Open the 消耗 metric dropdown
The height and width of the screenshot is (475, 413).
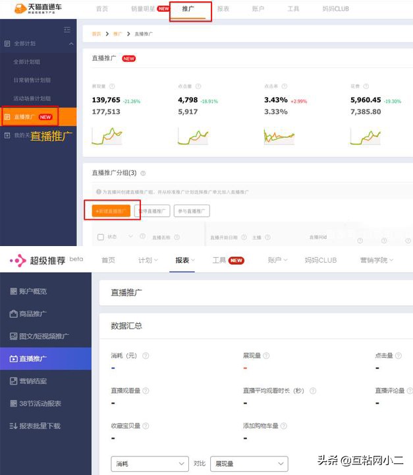150,464
